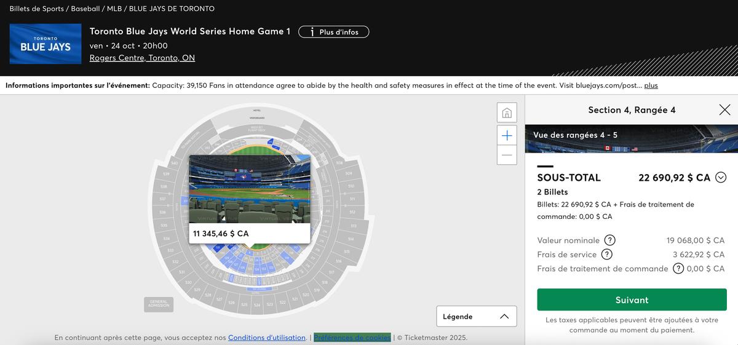Open help icon next to Frais de service
Image resolution: width=738 pixels, height=345 pixels.
coord(606,255)
